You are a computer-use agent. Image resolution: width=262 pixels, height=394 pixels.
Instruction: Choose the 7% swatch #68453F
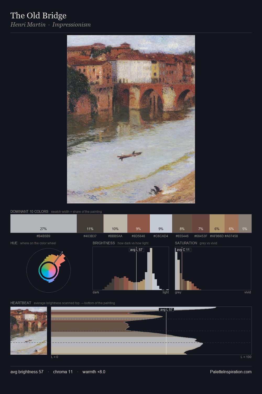[201, 224]
